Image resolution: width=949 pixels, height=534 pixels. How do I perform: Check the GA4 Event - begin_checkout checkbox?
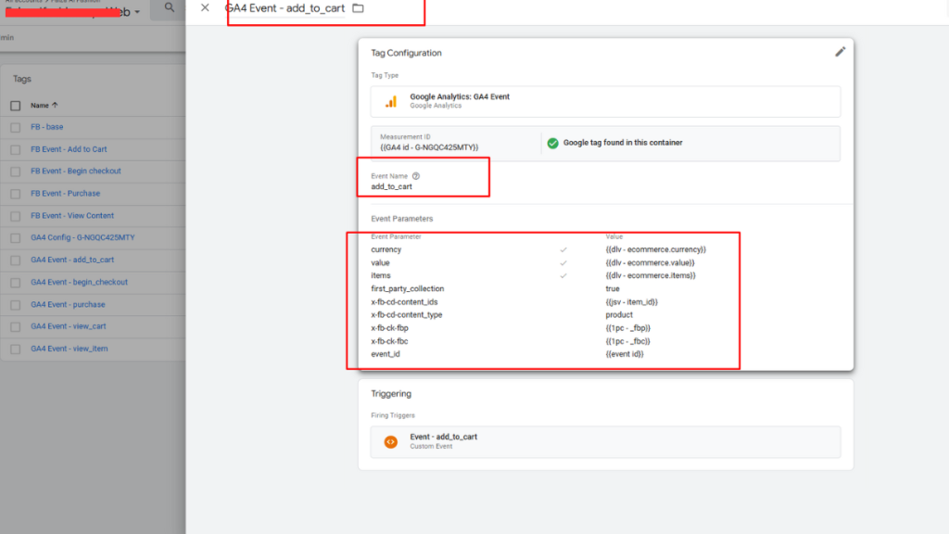click(x=15, y=283)
